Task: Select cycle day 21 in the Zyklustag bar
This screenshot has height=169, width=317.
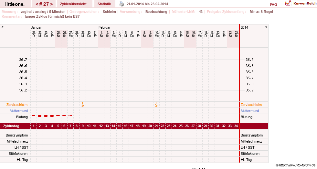Action: point(156,126)
